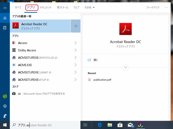Expand details chevron for ACME.EXE
This screenshot has height=129, width=173.
pos(75,65)
